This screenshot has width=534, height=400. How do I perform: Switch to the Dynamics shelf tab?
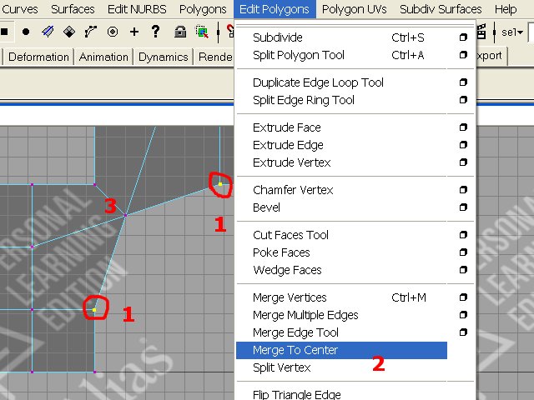[x=164, y=57]
